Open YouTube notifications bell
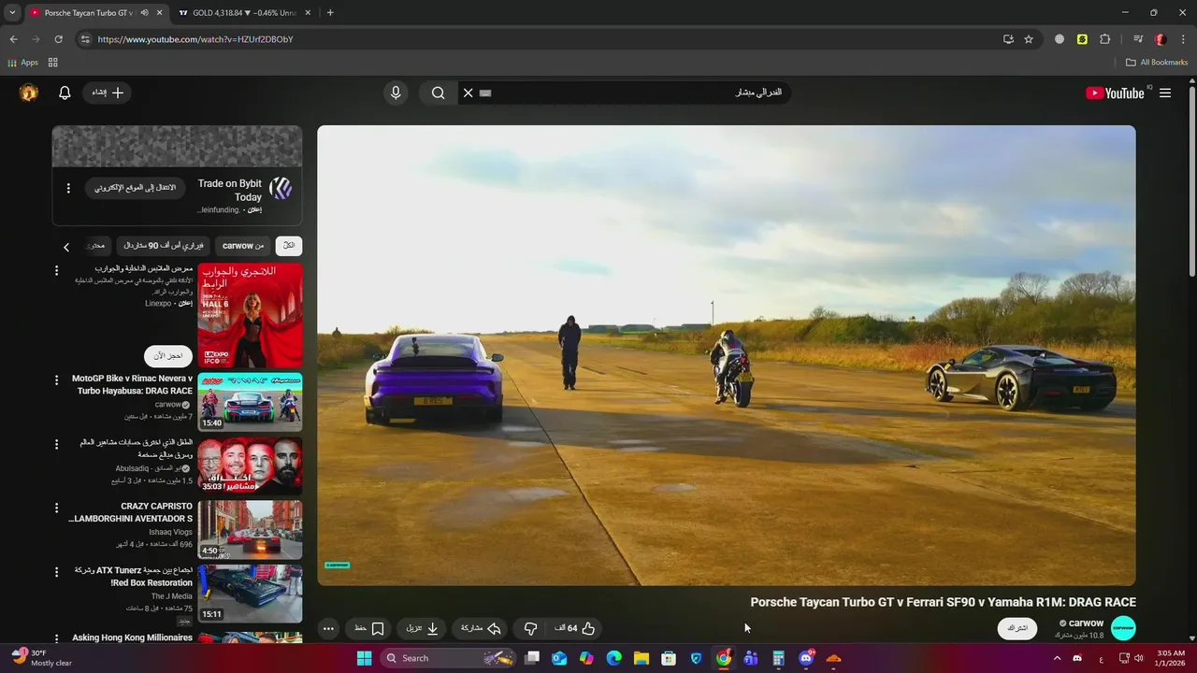The height and width of the screenshot is (673, 1197). [65, 93]
